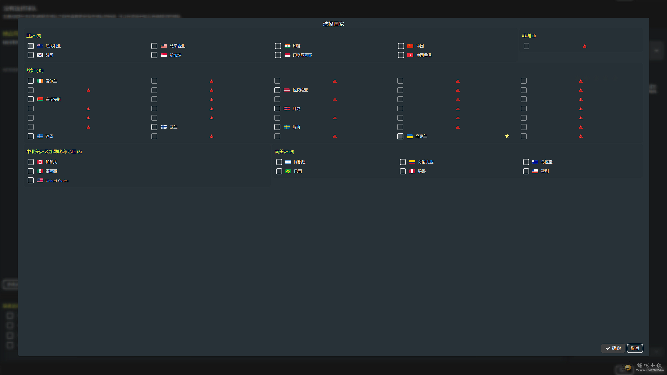Tick the 巴西 checkbox

pyautogui.click(x=279, y=172)
